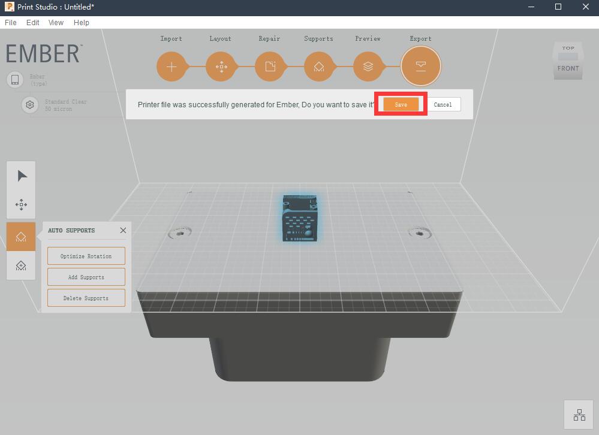Click the FRONT face of view cube
Image resolution: width=599 pixels, height=435 pixels.
(x=568, y=69)
